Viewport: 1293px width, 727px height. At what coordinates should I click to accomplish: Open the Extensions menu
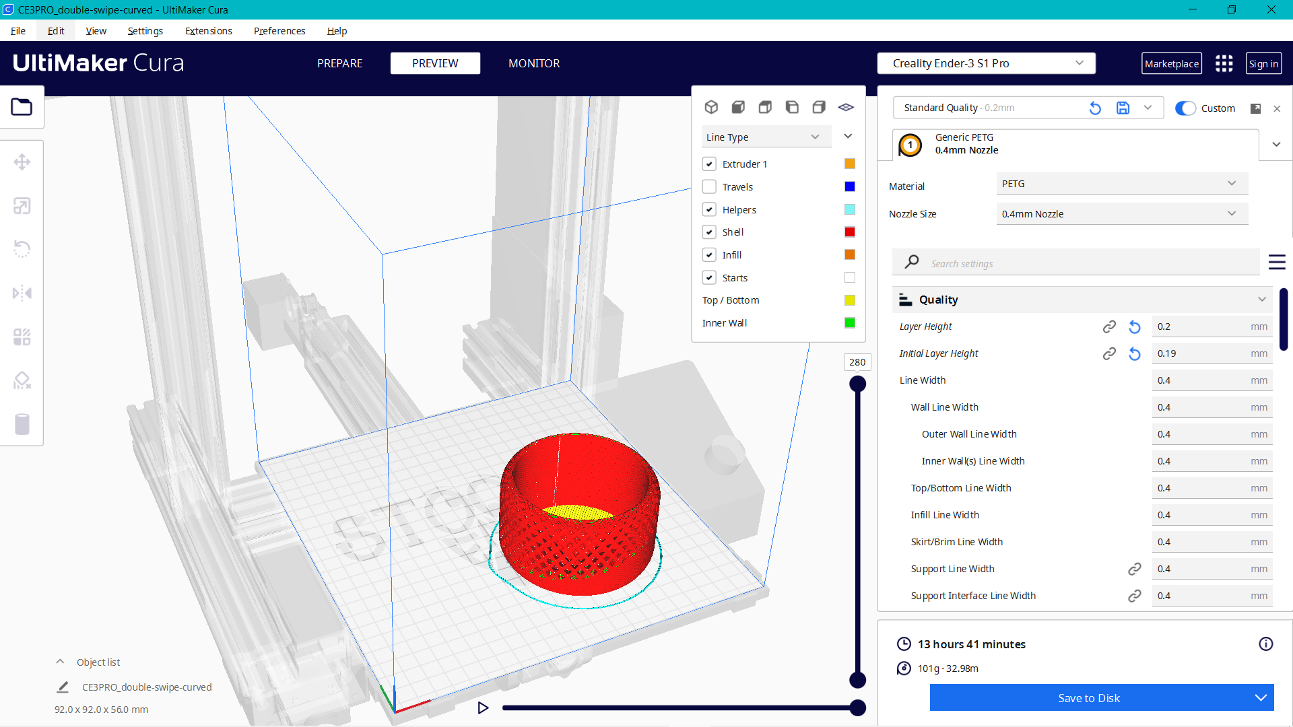coord(208,31)
